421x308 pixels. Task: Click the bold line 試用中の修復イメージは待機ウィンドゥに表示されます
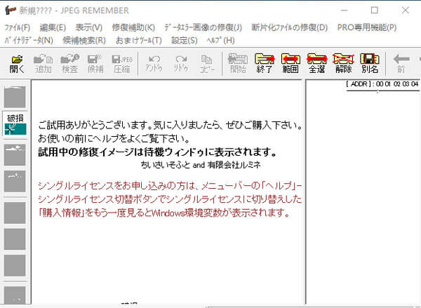[x=157, y=152]
